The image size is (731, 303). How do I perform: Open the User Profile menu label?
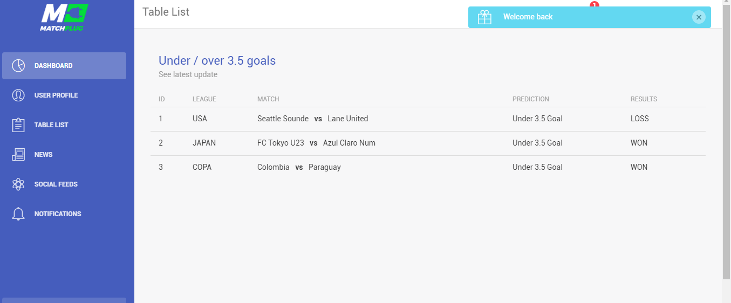click(56, 95)
